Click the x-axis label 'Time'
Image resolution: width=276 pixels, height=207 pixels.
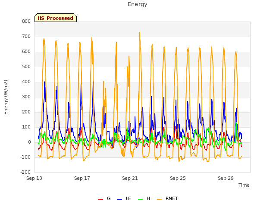[x=244, y=185]
